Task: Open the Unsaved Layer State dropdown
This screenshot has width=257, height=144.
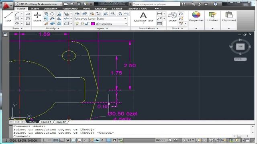Action: pyautogui.click(x=101, y=19)
